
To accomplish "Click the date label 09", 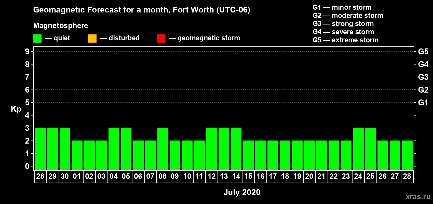I will 175,176.
